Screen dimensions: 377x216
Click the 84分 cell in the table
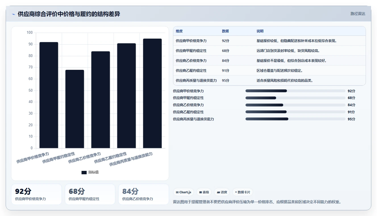(x=226, y=61)
